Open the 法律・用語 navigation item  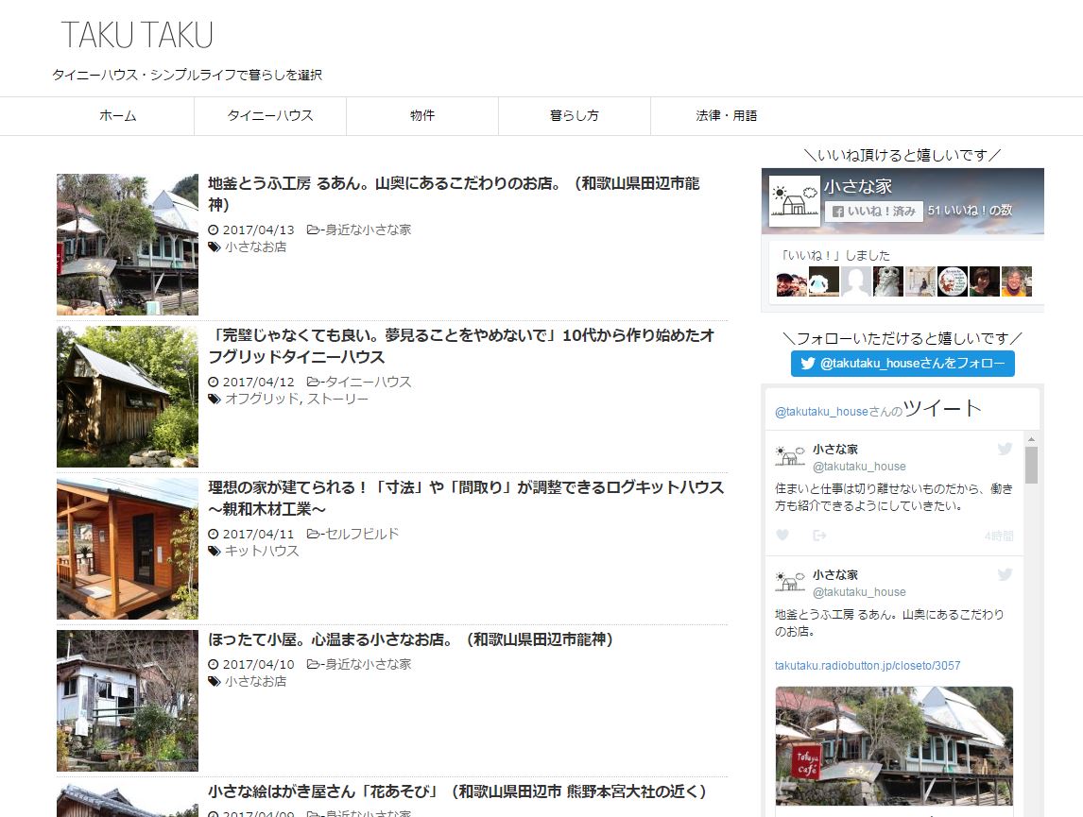[727, 116]
